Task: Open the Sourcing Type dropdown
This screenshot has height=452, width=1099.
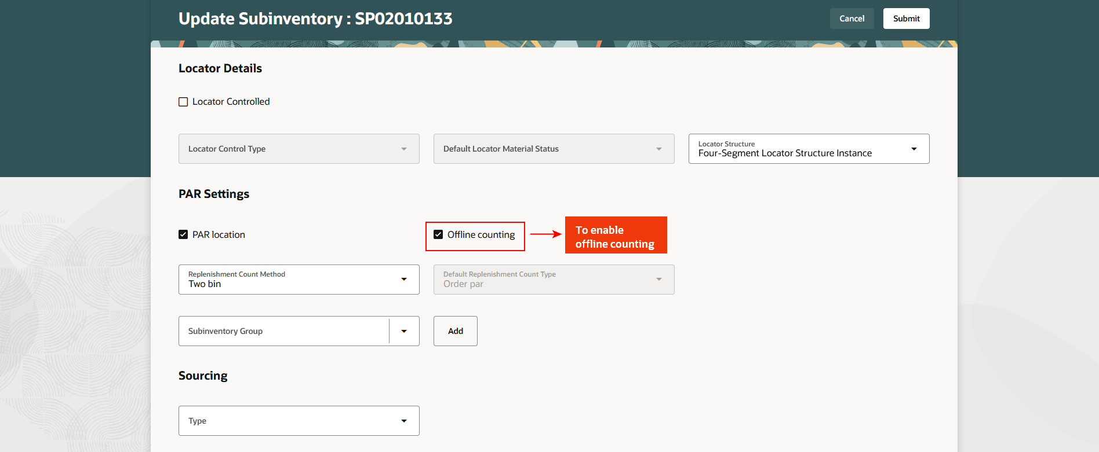Action: pos(290,421)
